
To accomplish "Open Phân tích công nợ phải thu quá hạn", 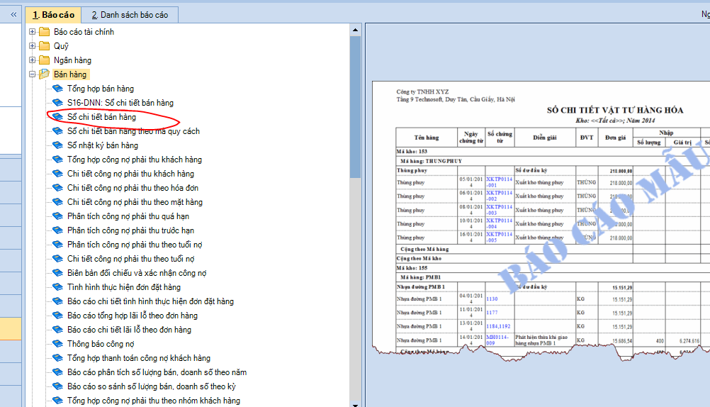I will click(128, 216).
